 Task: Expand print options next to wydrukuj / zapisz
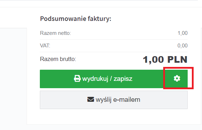[177, 78]
